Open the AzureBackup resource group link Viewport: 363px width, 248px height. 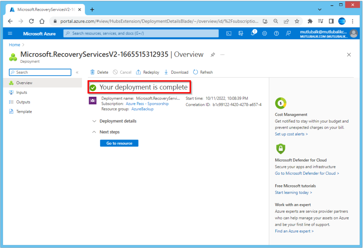(x=143, y=109)
